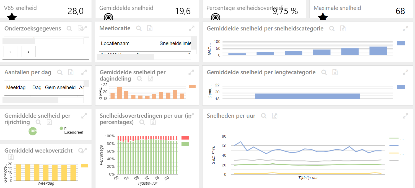Screen dimensions: 415x188
Task: Click the previous page arrow in Onderzoeksgegevens
Action: pos(10,51)
